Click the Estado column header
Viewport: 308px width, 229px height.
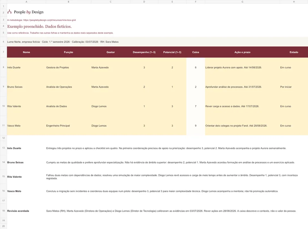click(294, 52)
